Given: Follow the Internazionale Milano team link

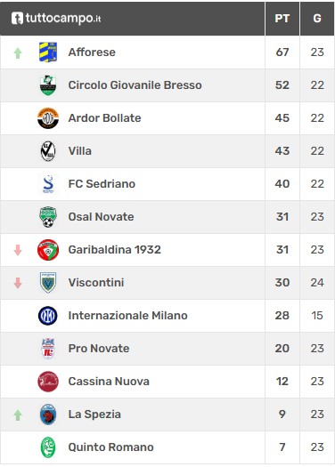Looking at the screenshot, I should [128, 316].
